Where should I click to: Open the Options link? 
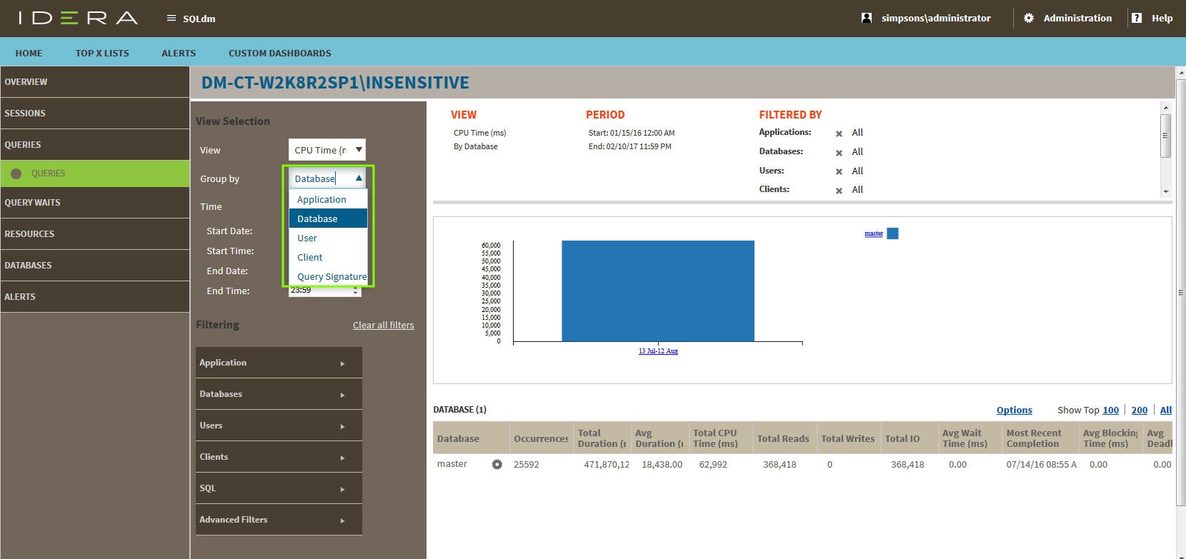tap(1014, 410)
